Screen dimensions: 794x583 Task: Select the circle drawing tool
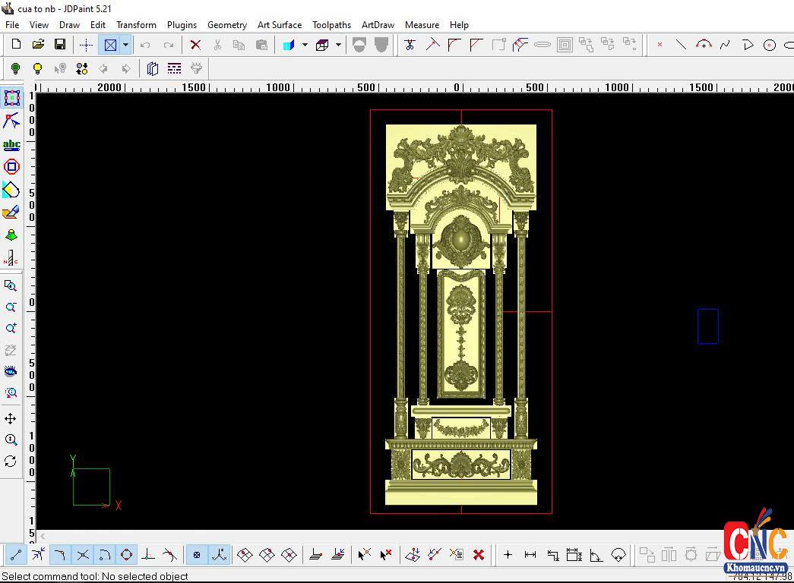(x=770, y=45)
